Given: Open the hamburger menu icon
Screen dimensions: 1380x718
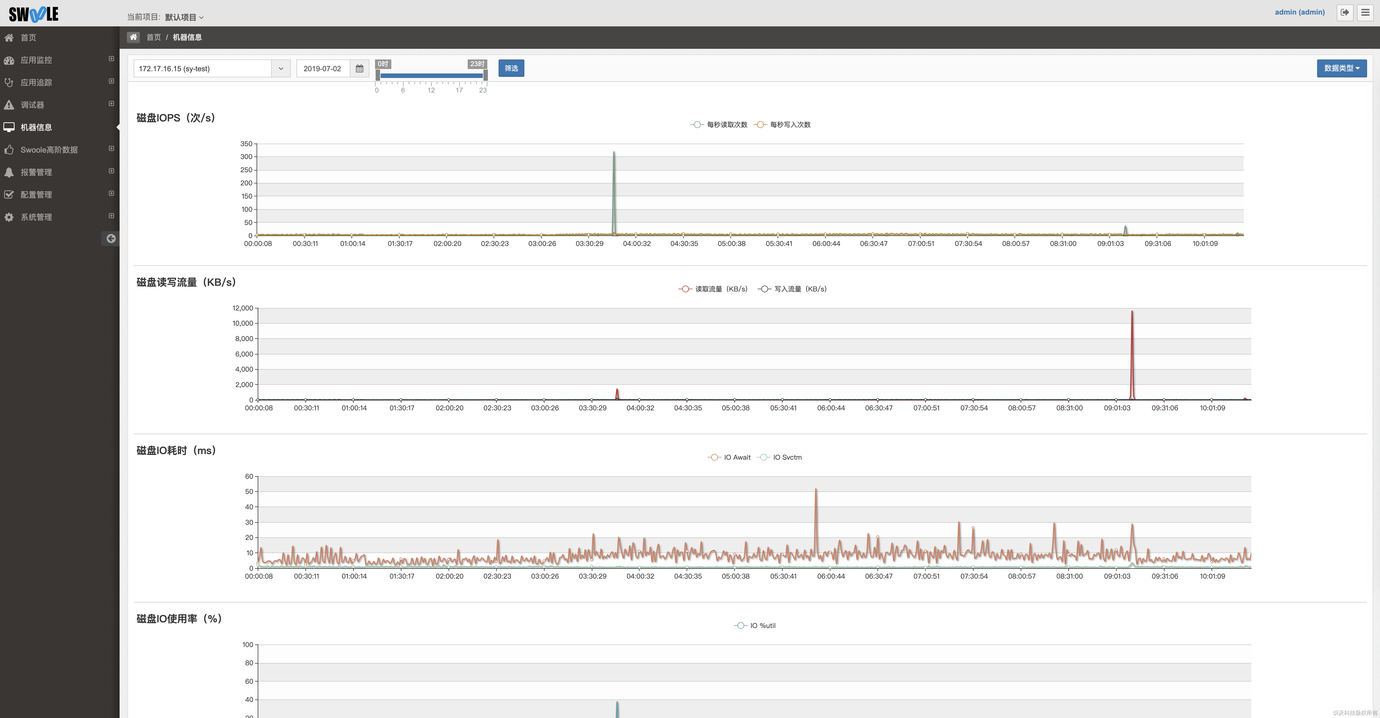Looking at the screenshot, I should pos(1365,12).
